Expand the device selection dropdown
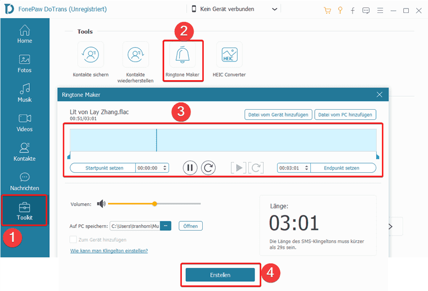 274,9
